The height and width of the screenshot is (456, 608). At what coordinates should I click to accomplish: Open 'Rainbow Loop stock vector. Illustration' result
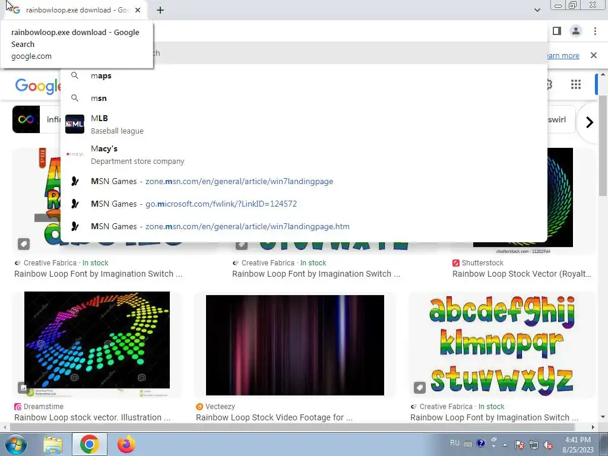coord(92,417)
